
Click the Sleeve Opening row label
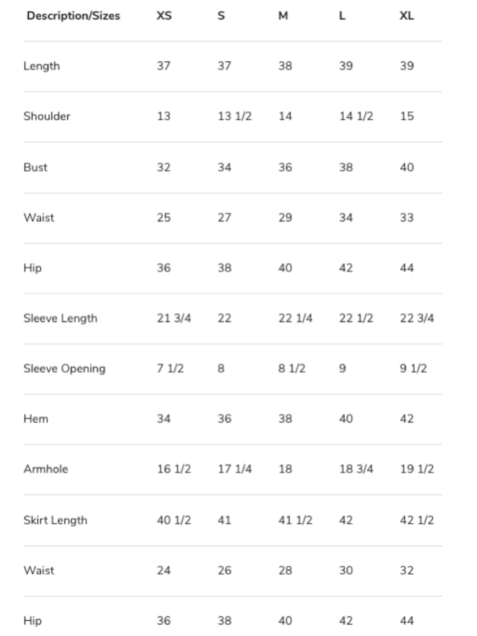(64, 369)
